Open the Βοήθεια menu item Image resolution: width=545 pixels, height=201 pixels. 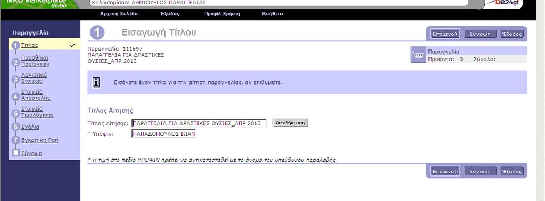pyautogui.click(x=272, y=14)
